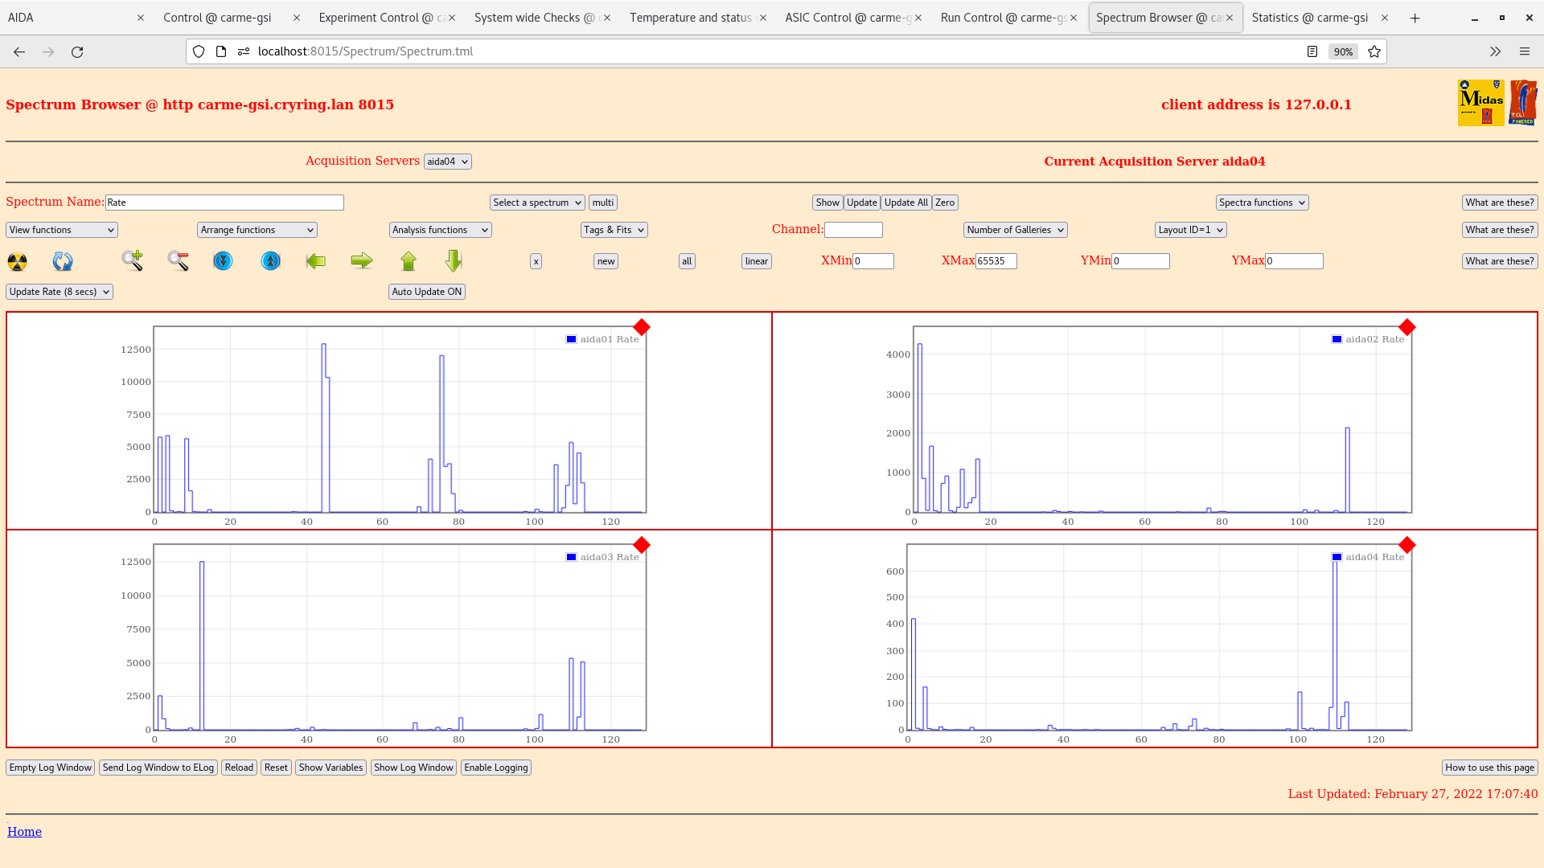1544x868 pixels.
Task: Expand the Update Rate (8 secs) dropdown
Action: point(60,292)
